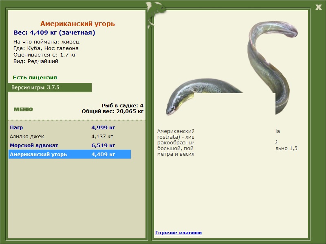This screenshot has height=244, width=326.
Task: Click the Вес: 4,409 кг (зачетная) line
Action: click(54, 33)
